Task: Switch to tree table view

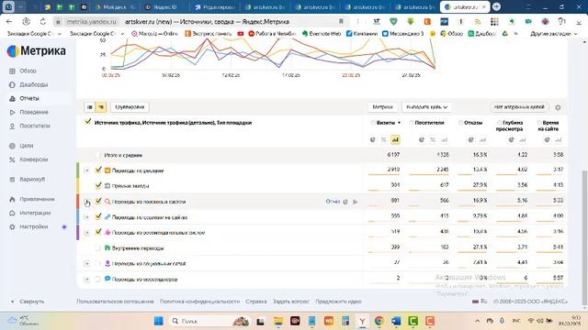Action: point(101,107)
